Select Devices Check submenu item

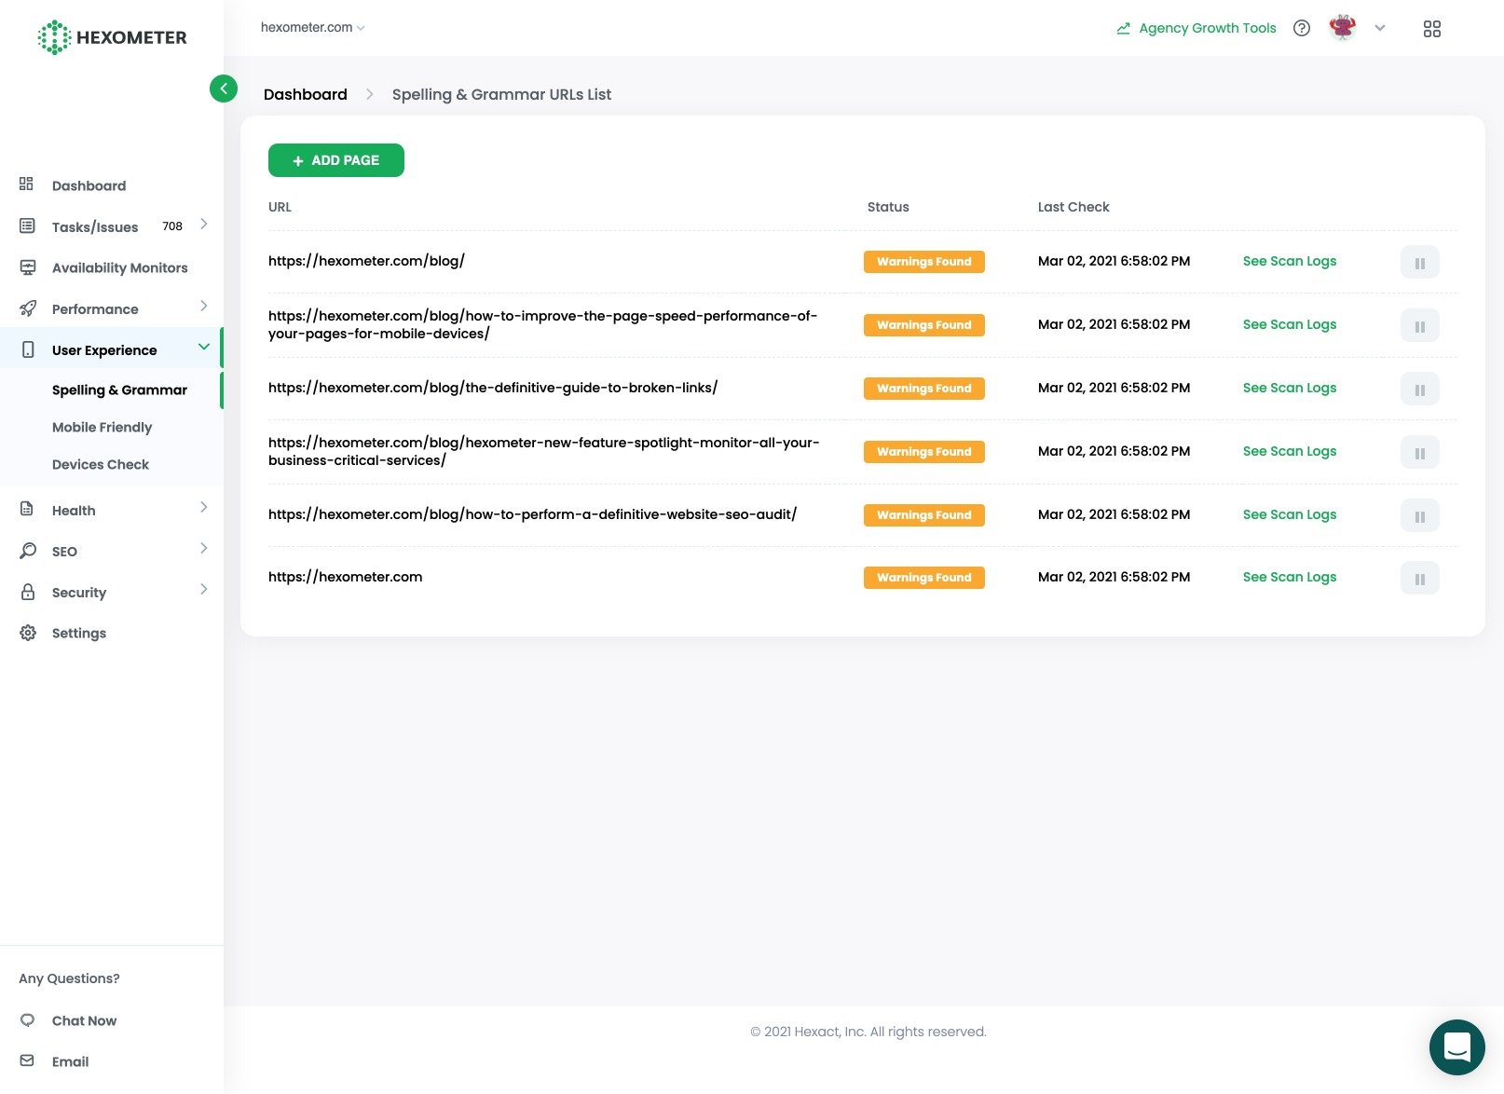coord(101,464)
